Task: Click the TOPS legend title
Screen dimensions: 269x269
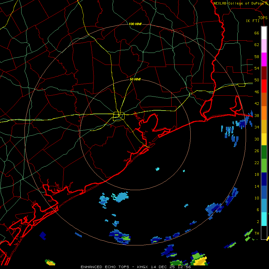Action: click(x=263, y=18)
